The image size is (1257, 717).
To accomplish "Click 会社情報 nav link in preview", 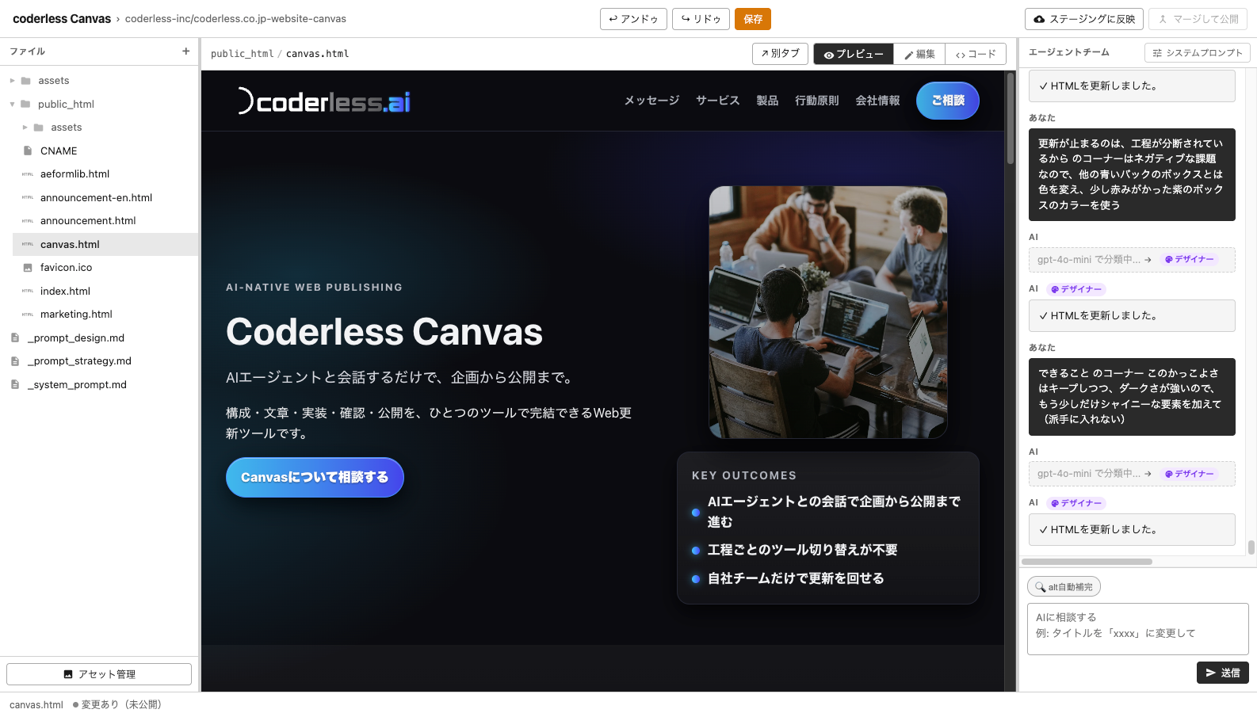I will [x=877, y=101].
